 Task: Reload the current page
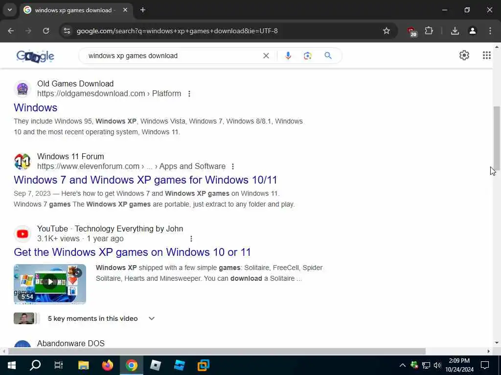click(46, 31)
